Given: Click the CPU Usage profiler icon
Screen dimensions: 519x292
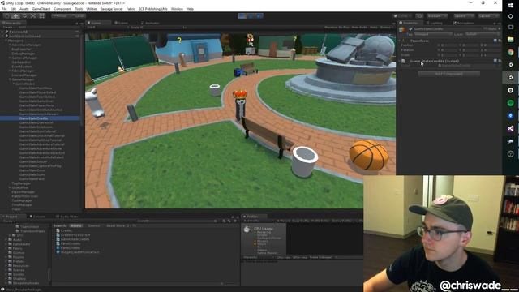Looking at the screenshot, I should click(x=247, y=229).
